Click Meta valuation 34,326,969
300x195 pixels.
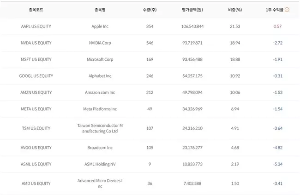tap(192, 109)
